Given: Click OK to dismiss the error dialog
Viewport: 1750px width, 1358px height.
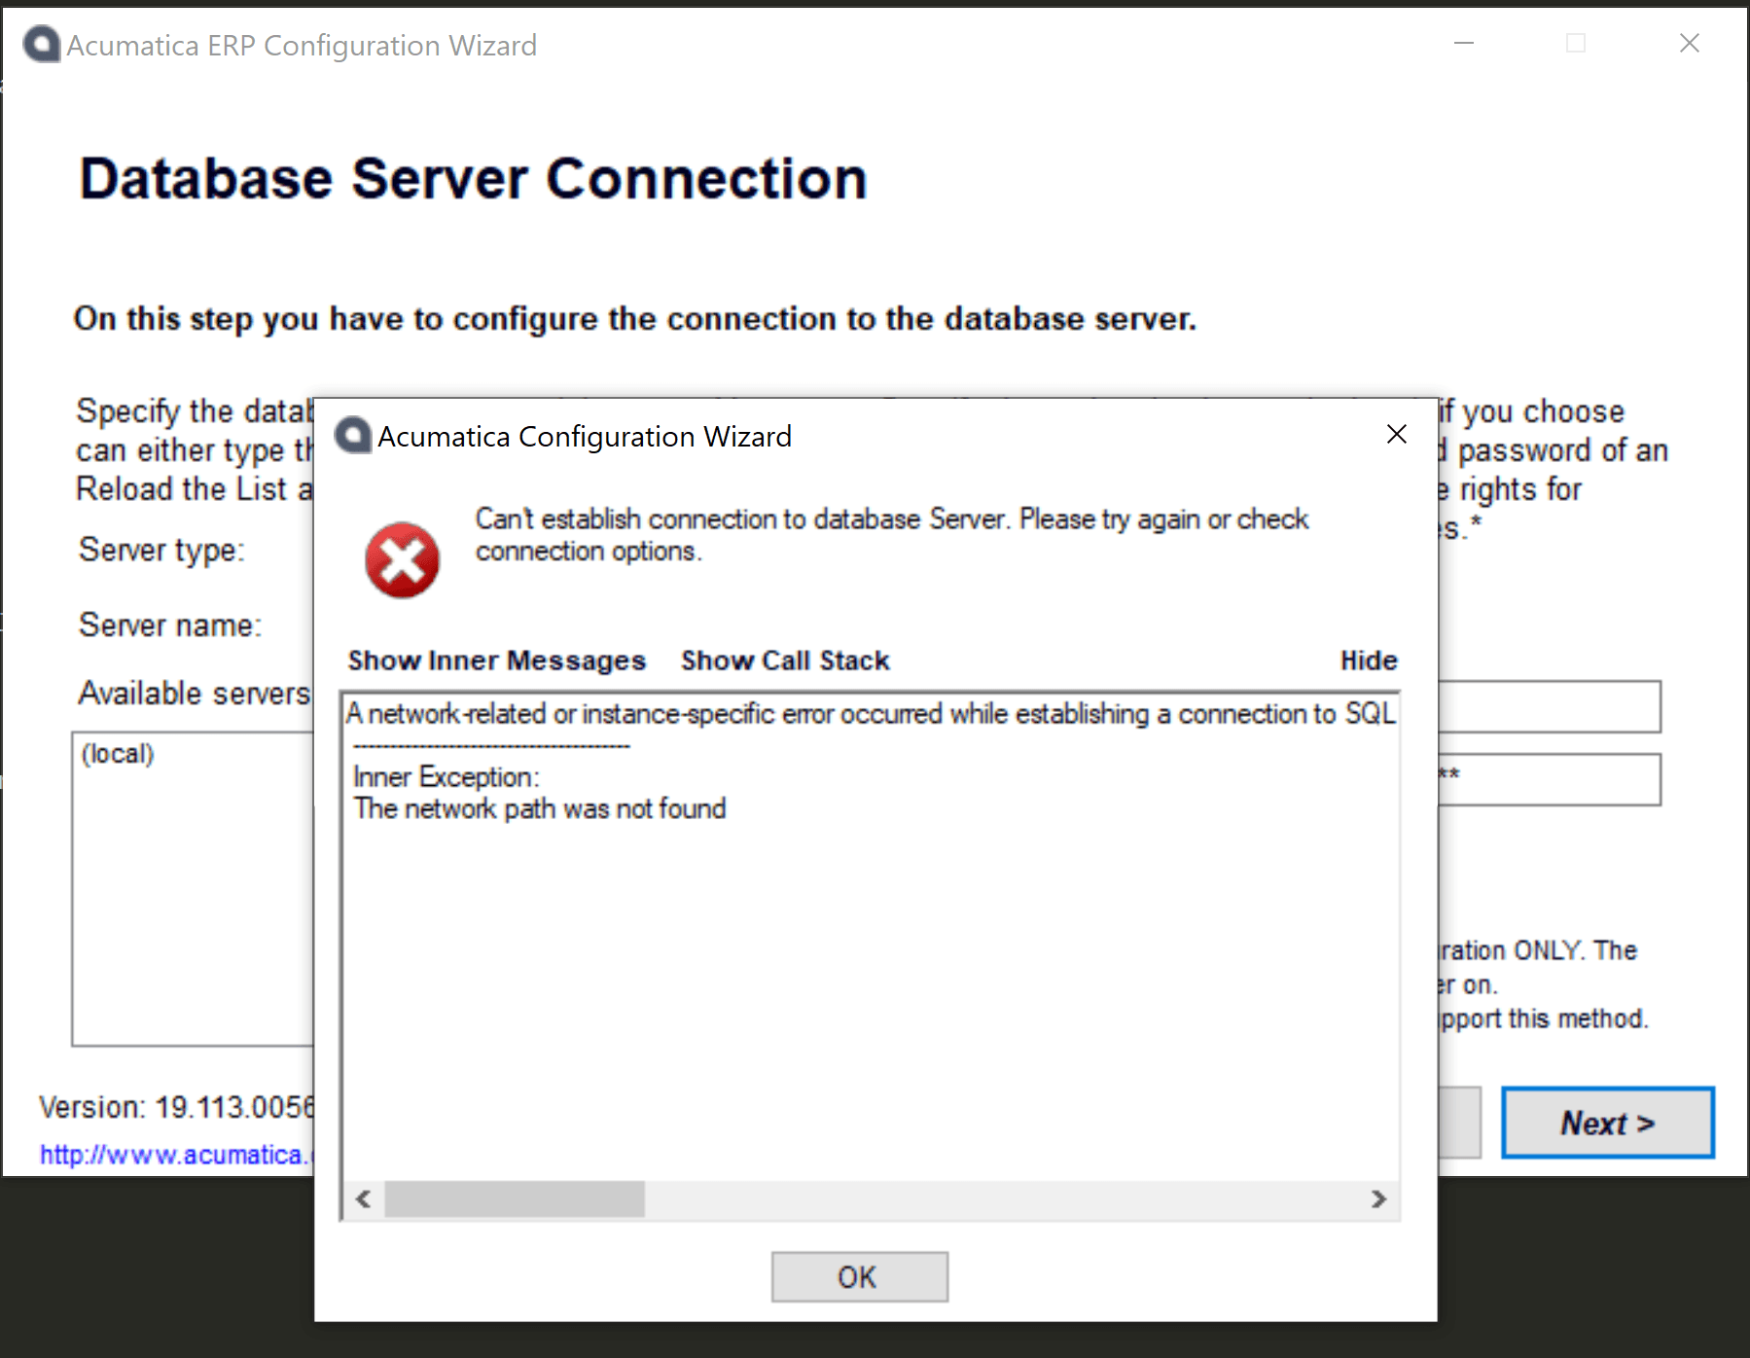Looking at the screenshot, I should pyautogui.click(x=859, y=1276).
